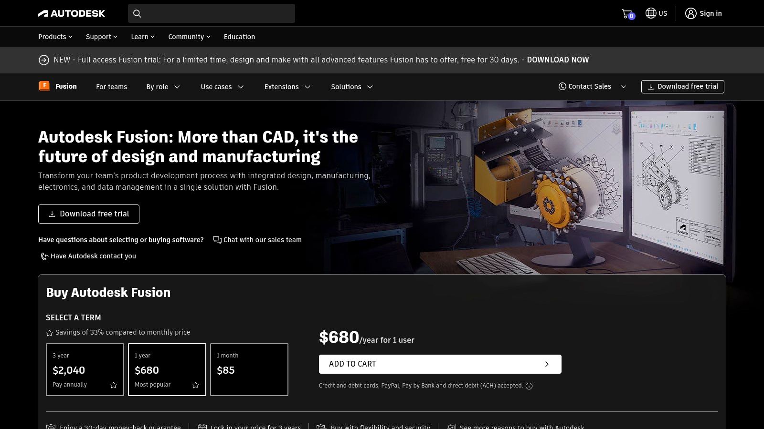This screenshot has width=764, height=429.
Task: Click the download icon in the hero trial button
Action: coord(52,214)
